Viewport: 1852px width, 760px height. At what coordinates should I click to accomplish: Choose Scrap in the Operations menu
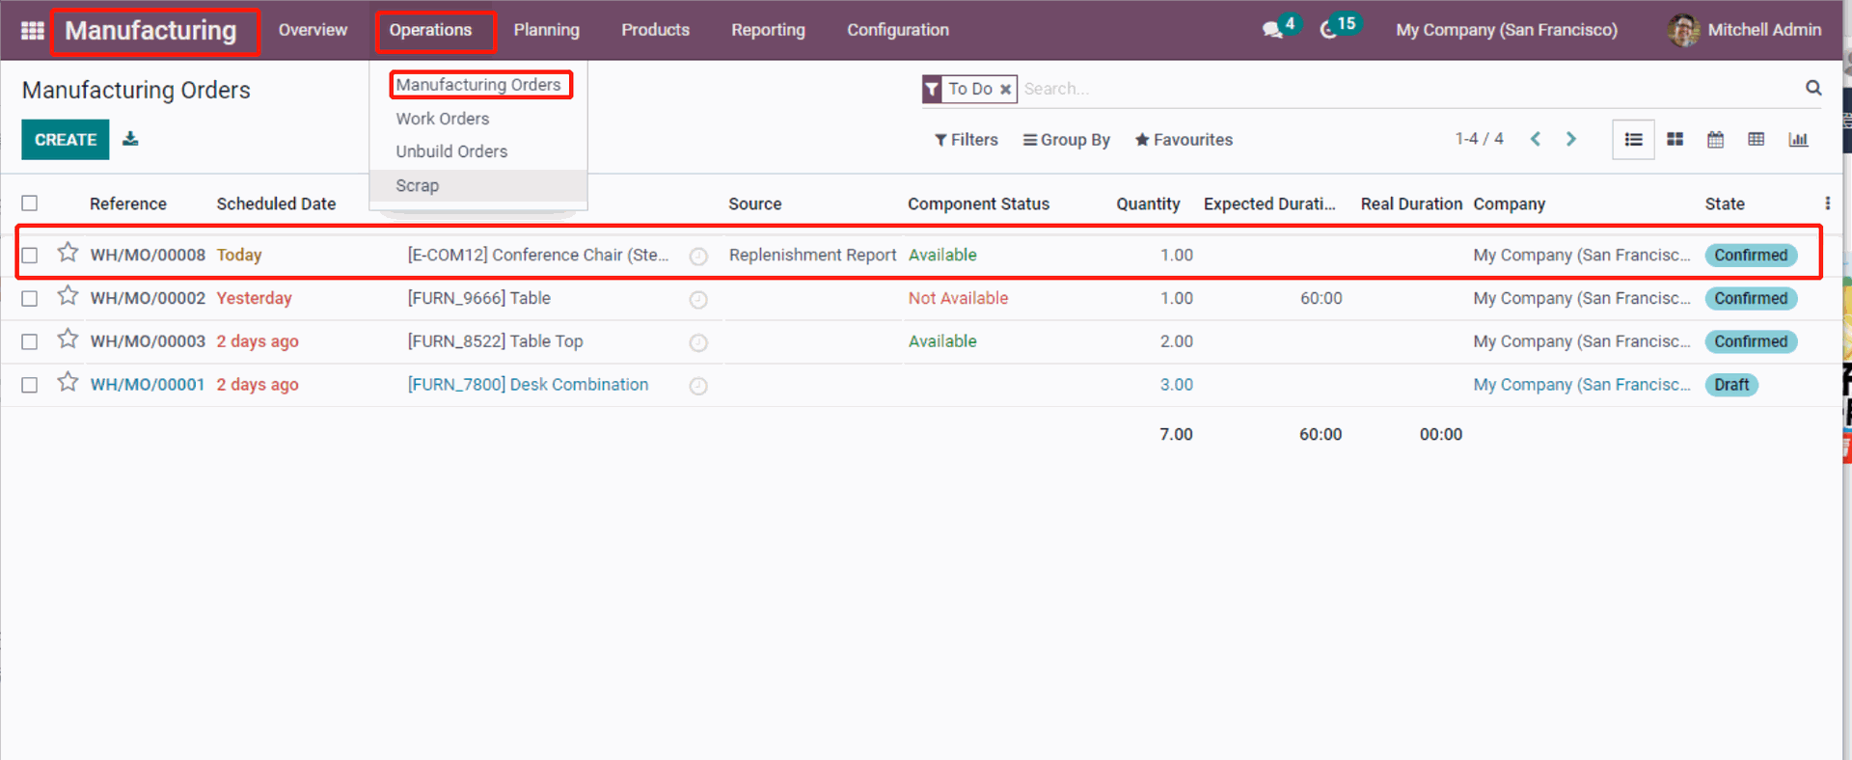click(x=417, y=185)
